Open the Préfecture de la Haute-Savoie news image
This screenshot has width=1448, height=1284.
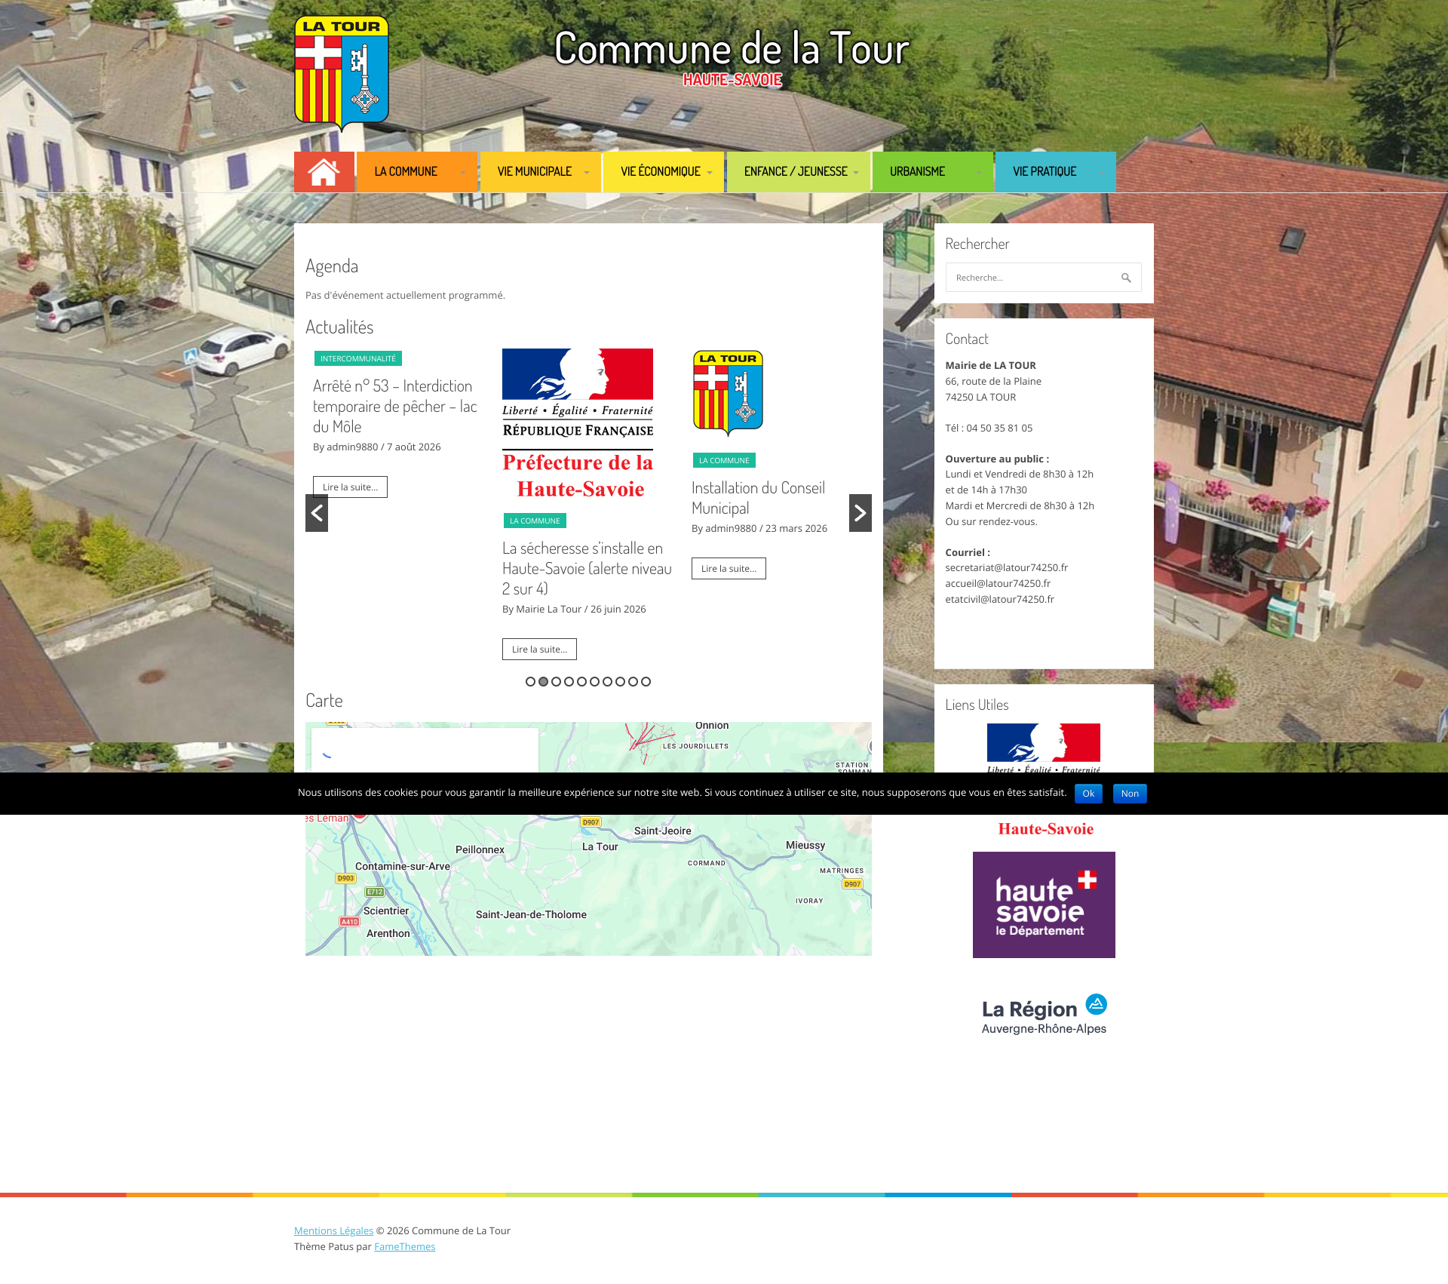pos(578,424)
